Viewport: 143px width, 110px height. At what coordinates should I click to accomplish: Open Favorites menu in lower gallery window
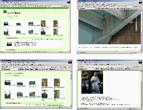click(21, 62)
